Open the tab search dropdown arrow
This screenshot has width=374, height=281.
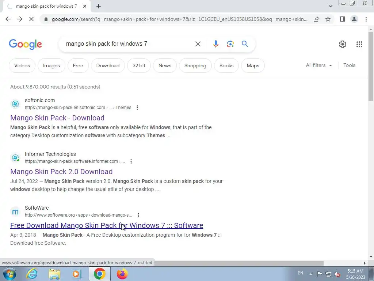click(330, 6)
